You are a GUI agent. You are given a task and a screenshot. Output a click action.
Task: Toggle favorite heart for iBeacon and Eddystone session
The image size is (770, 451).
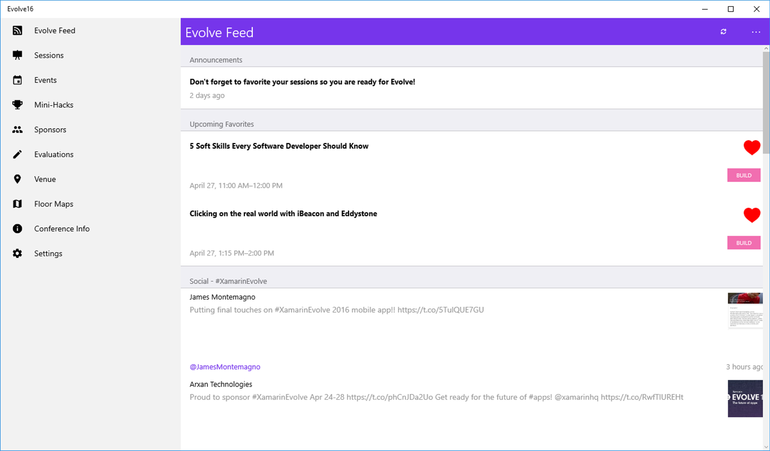coord(752,215)
